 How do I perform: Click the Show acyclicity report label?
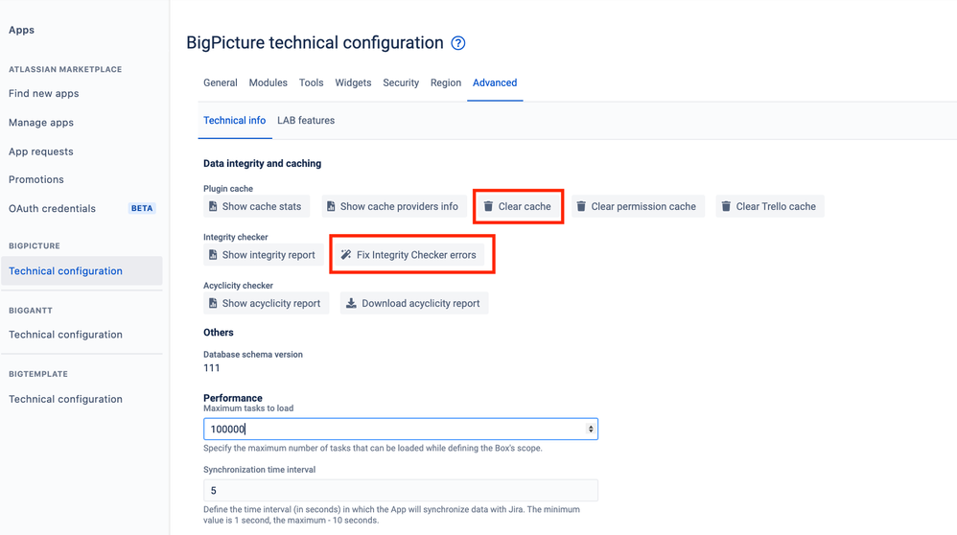coord(271,303)
